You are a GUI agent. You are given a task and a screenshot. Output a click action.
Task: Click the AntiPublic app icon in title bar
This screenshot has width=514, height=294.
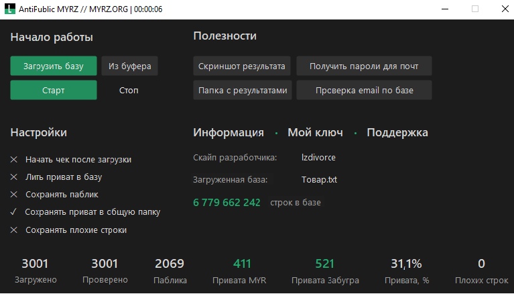click(9, 9)
